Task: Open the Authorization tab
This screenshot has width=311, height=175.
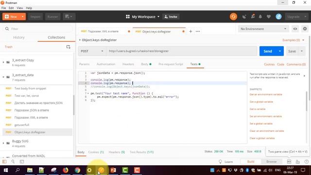Action: 106,64
